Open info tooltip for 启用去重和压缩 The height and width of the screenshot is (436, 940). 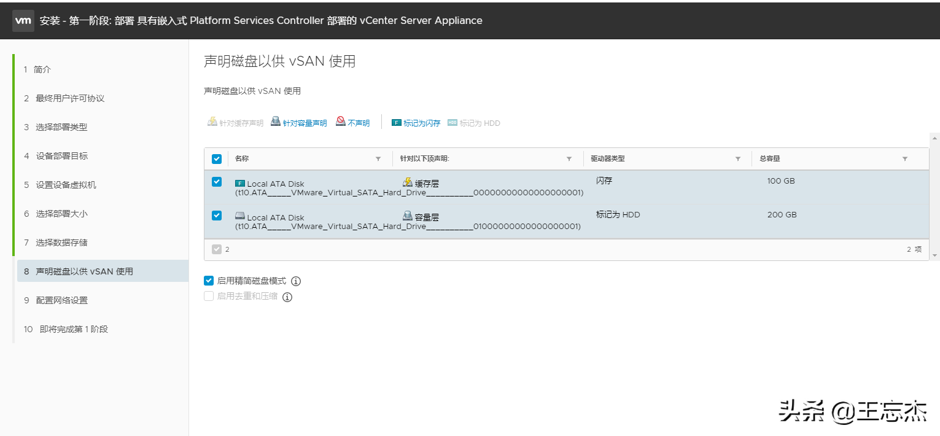click(287, 297)
